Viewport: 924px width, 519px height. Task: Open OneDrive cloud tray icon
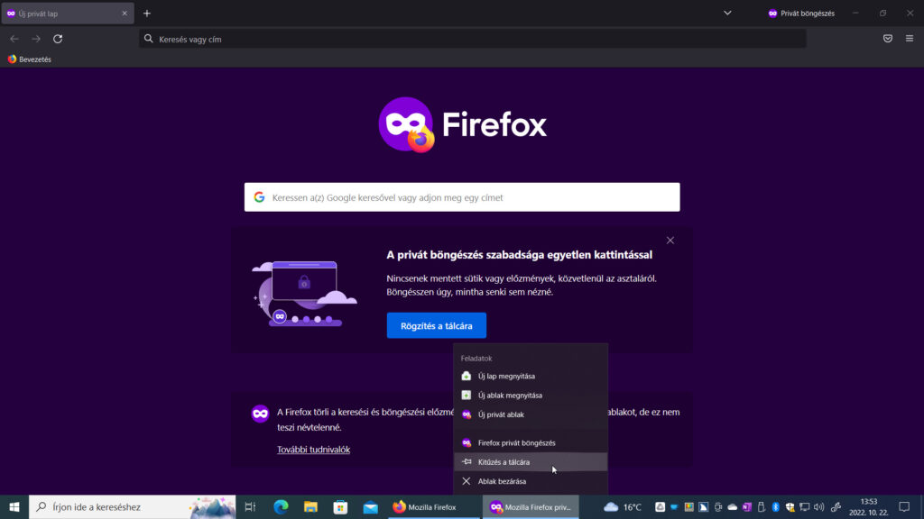click(733, 506)
